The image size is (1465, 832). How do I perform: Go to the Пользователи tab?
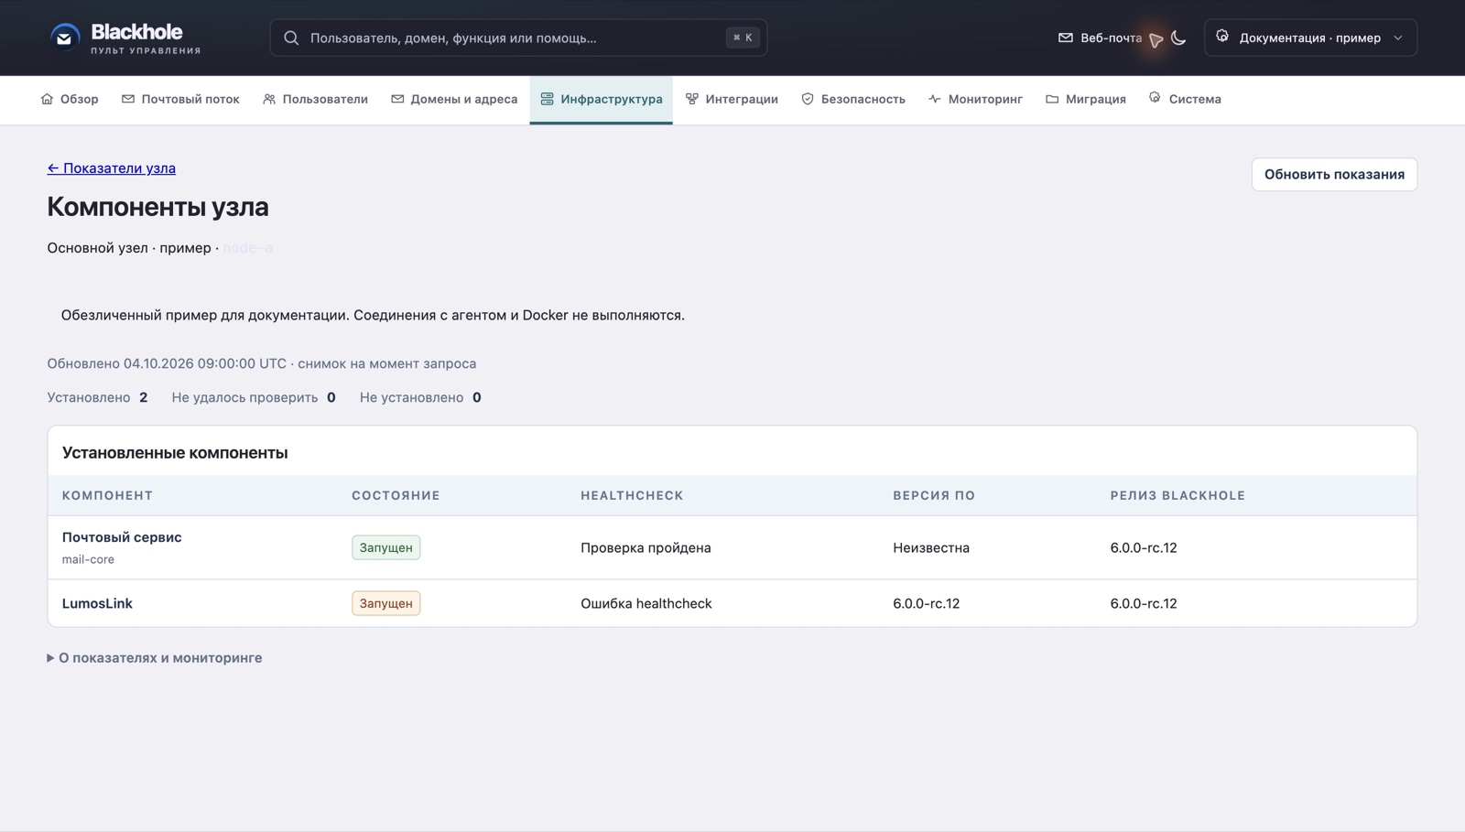click(315, 99)
